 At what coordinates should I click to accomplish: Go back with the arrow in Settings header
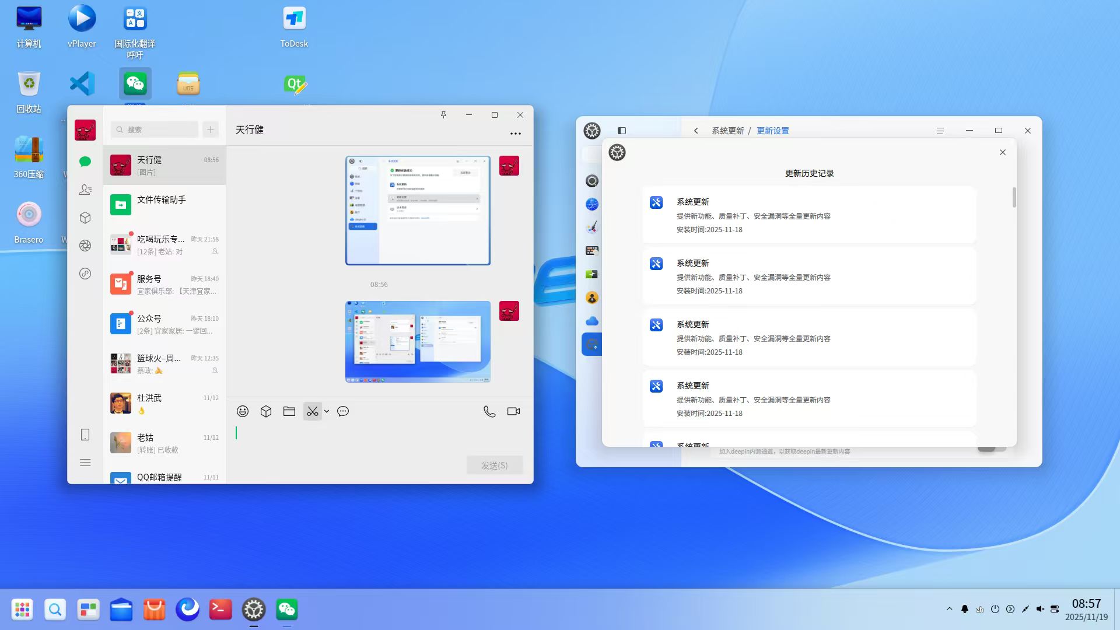pos(696,131)
